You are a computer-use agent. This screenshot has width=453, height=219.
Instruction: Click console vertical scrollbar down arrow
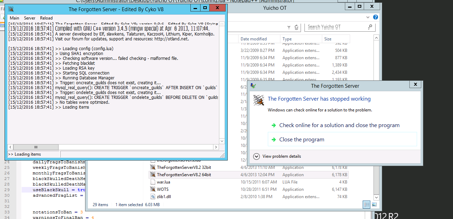(221, 141)
